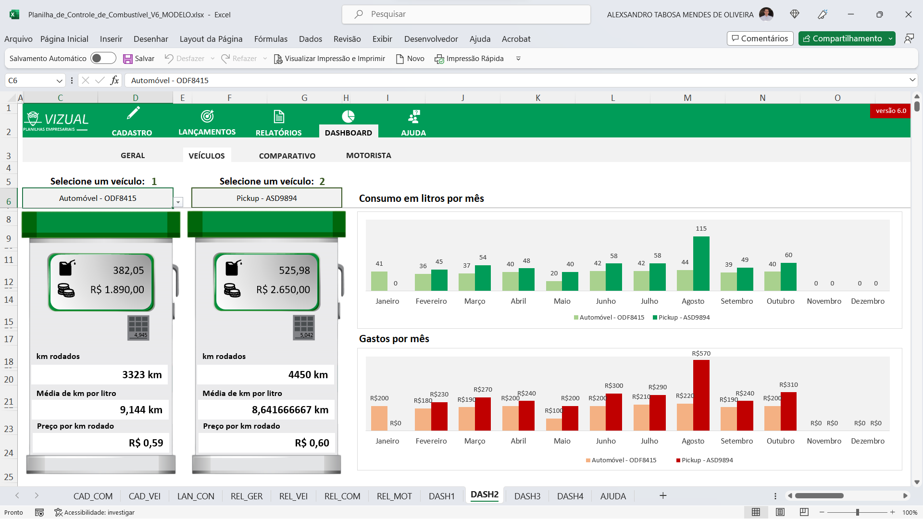
Task: Open RELATÓRIOS via the document icon
Action: (279, 115)
